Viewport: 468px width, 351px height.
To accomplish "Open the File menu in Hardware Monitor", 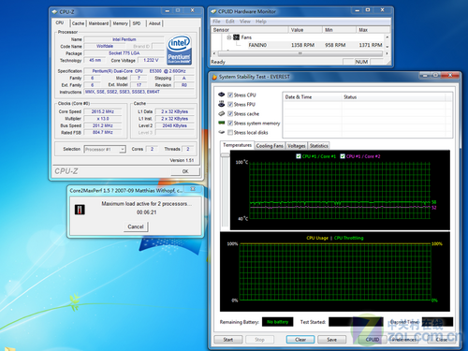I will (216, 22).
